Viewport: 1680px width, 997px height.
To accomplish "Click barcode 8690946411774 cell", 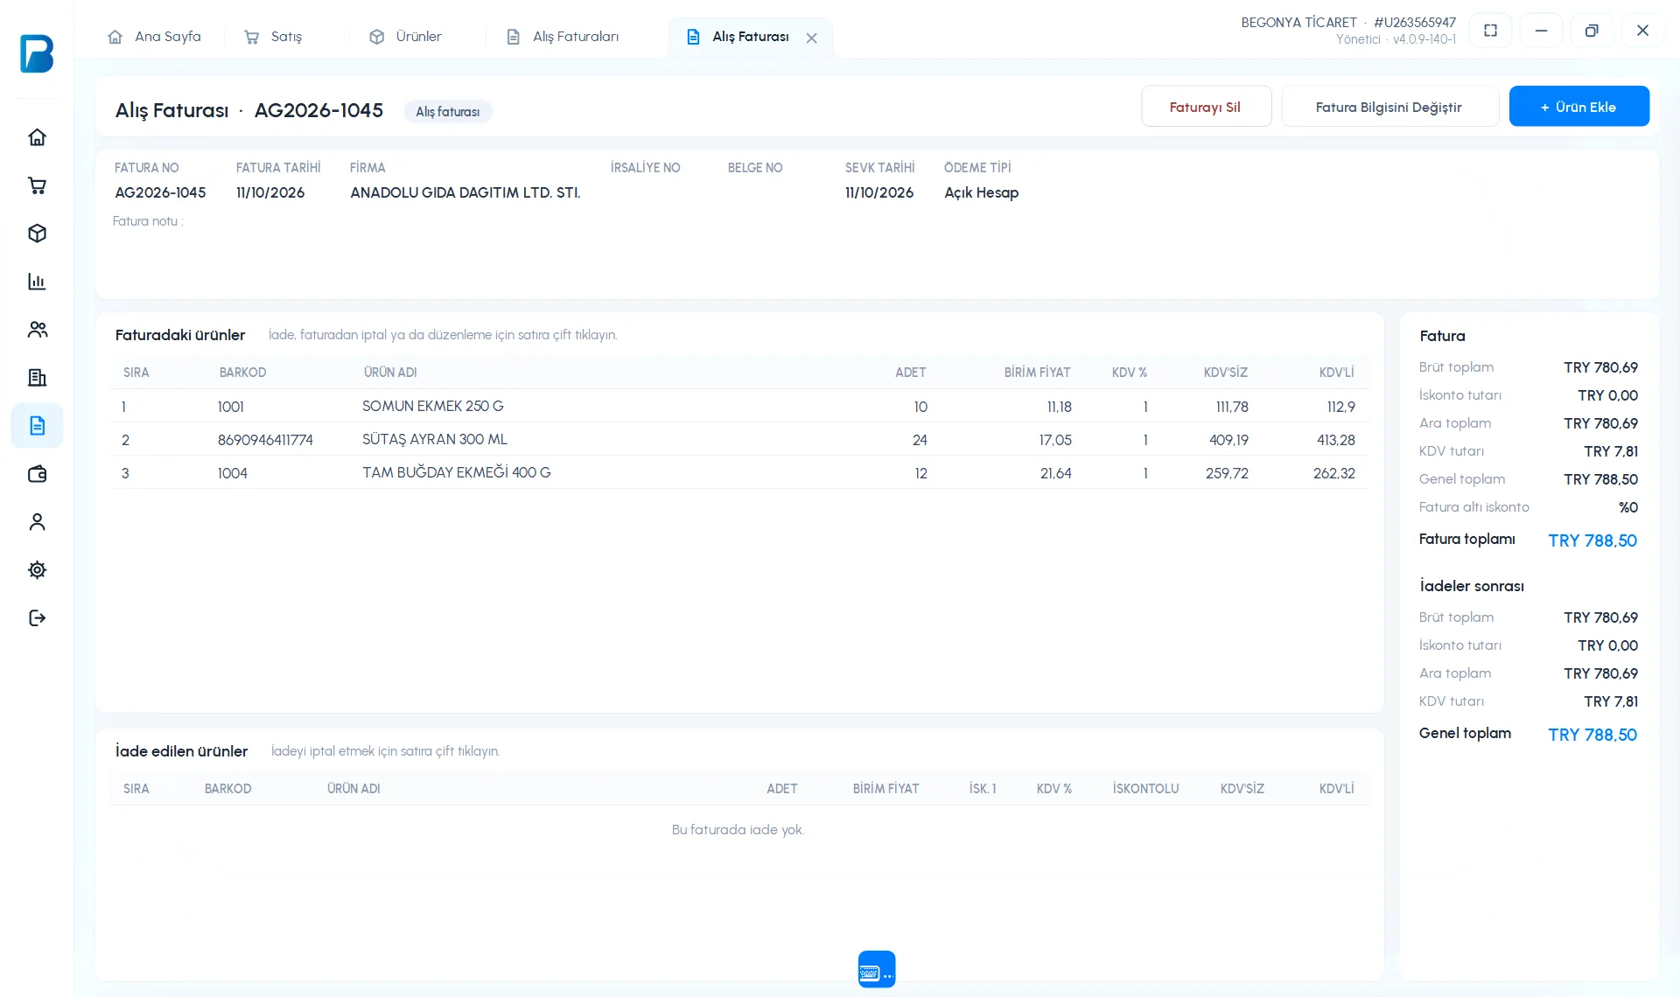I will [x=265, y=440].
